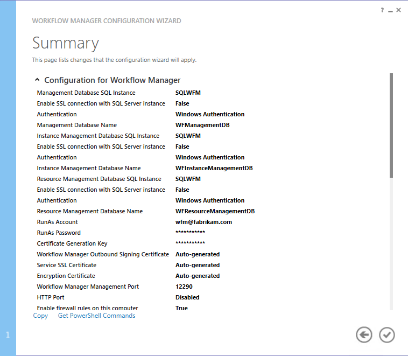
Task: Open Get PowerShell Commands link
Action: click(x=96, y=316)
